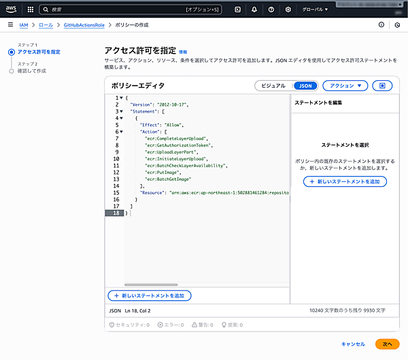Open the AWS services grid menu
The height and width of the screenshot is (360, 408).
(x=30, y=10)
